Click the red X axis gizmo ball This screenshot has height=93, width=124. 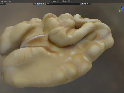121,8
